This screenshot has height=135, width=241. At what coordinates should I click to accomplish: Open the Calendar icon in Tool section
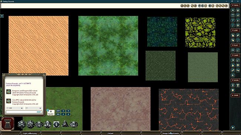[233, 15]
